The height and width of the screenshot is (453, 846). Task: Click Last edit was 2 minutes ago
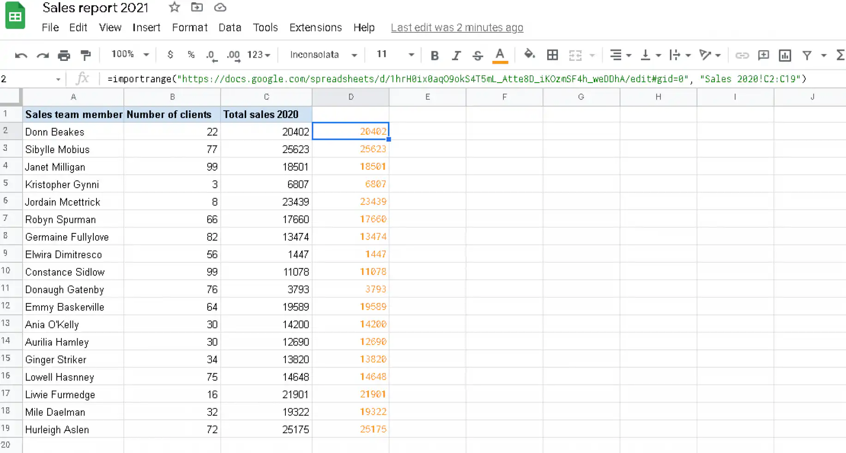(457, 28)
